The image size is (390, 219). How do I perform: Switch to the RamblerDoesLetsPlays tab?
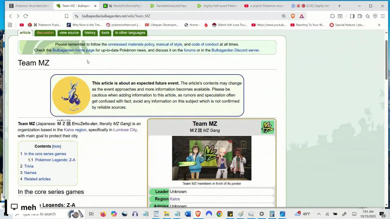click(168, 6)
